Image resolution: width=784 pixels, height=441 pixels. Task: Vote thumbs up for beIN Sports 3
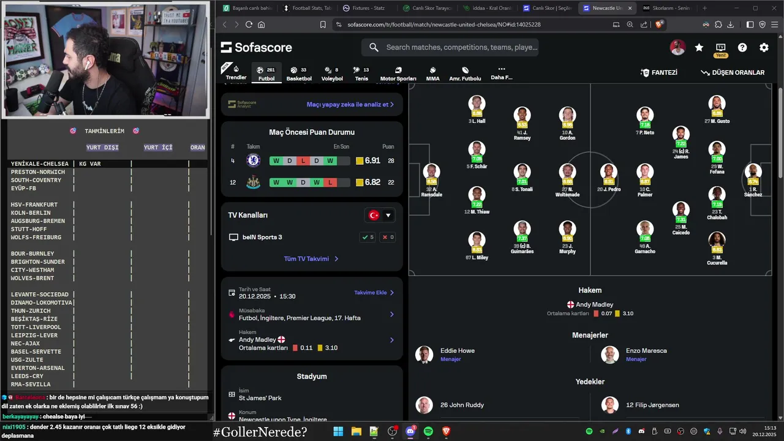click(367, 237)
